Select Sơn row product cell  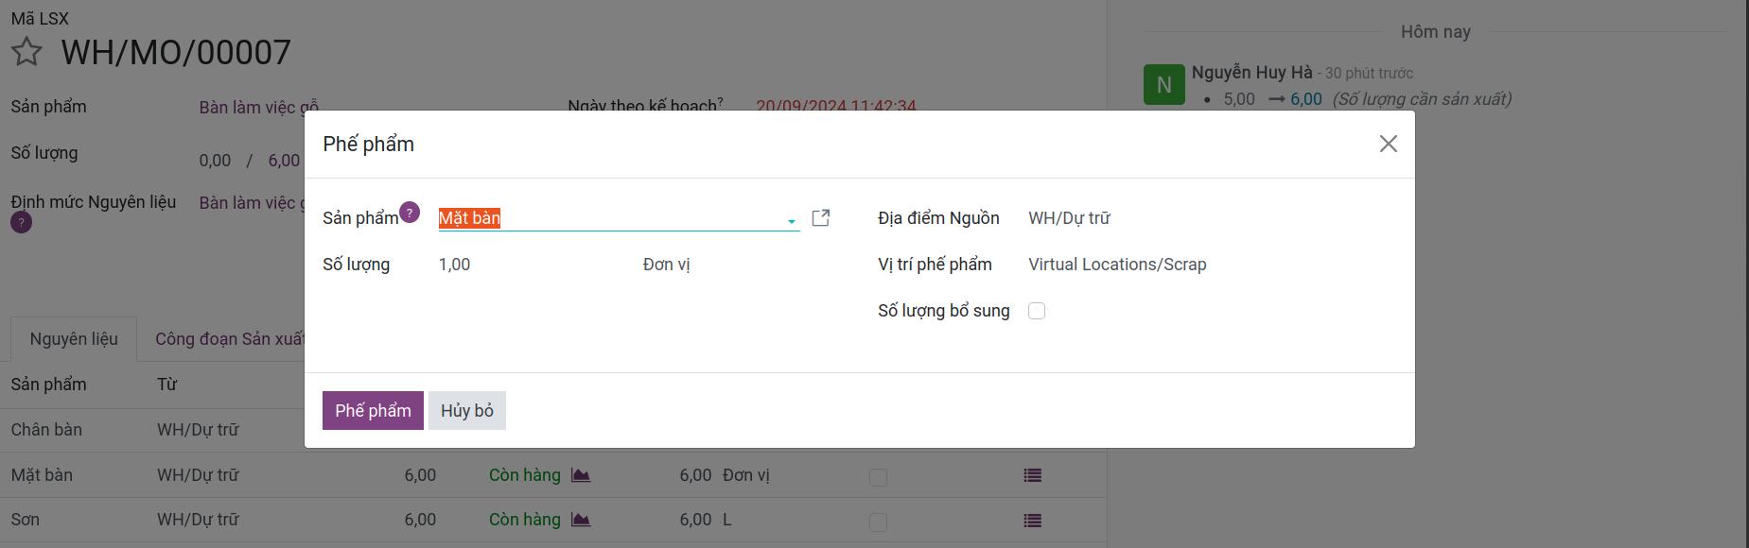[x=26, y=520]
